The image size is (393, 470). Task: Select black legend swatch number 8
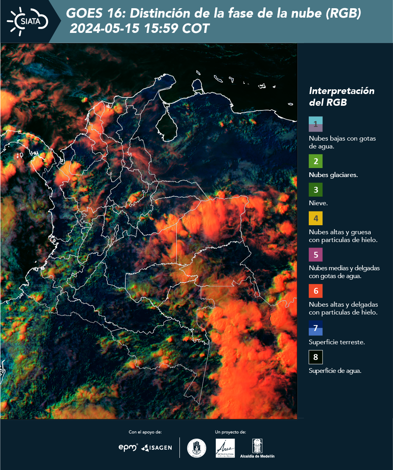pos(315,357)
